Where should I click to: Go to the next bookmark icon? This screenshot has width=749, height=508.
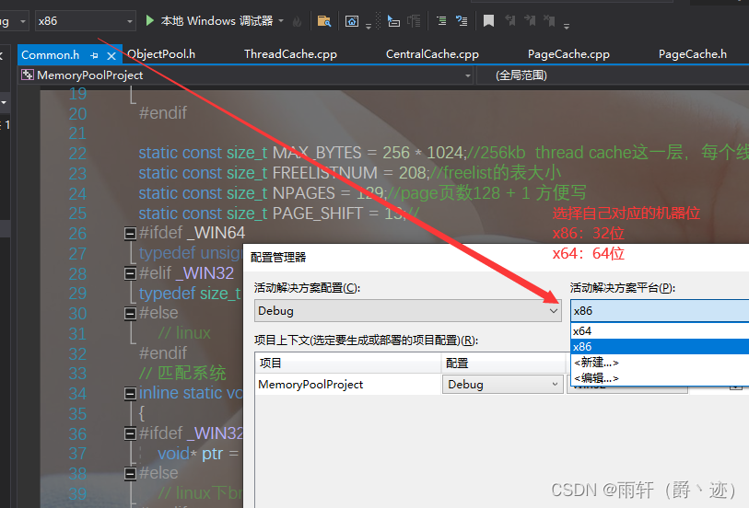530,20
